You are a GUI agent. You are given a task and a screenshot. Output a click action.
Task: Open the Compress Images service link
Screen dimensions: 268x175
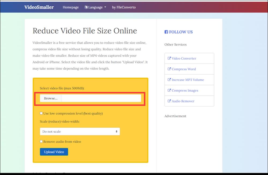pos(185,90)
